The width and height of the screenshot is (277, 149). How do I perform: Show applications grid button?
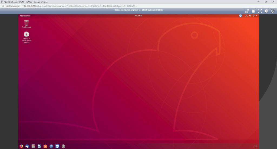pos(256,146)
